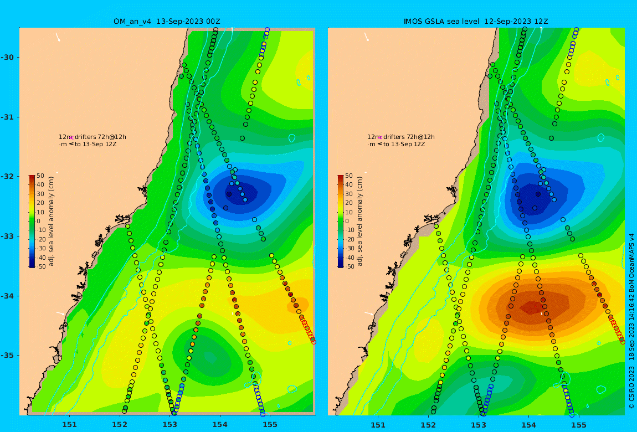Click the '155' longitude label under the right map
The image size is (637, 432).
click(578, 425)
